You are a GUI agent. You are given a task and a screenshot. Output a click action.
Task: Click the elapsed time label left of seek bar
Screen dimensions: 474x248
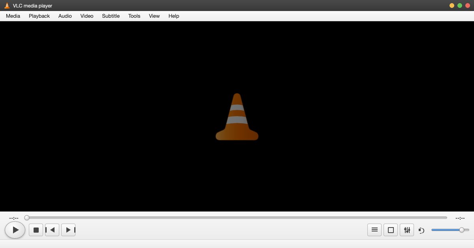pyautogui.click(x=14, y=218)
